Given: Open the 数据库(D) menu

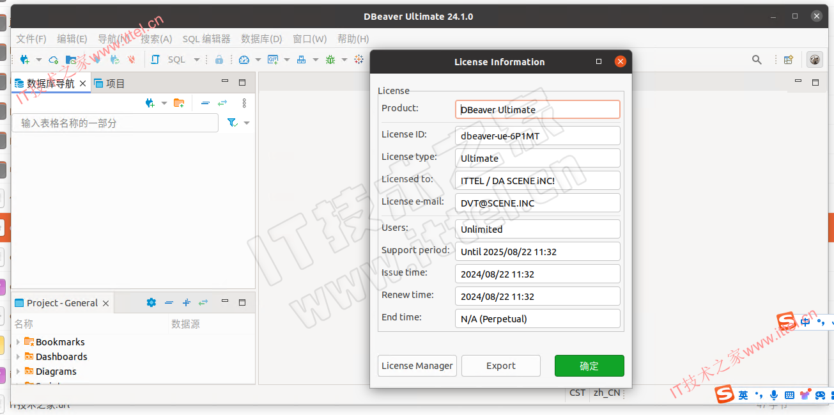Looking at the screenshot, I should 261,39.
